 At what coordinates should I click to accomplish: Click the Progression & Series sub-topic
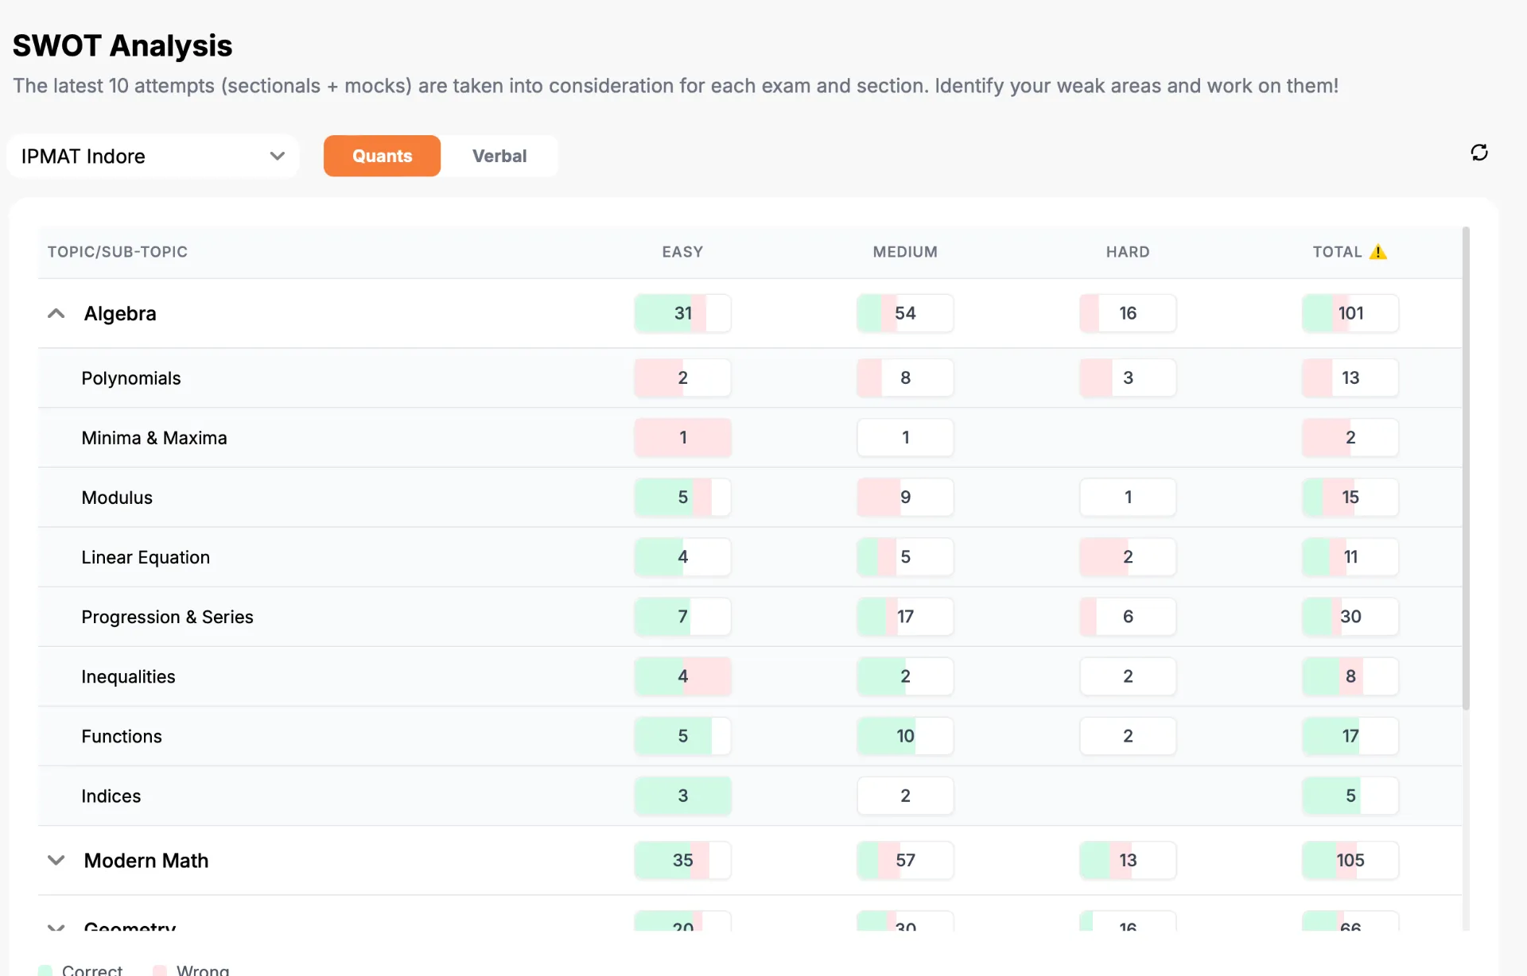[167, 617]
